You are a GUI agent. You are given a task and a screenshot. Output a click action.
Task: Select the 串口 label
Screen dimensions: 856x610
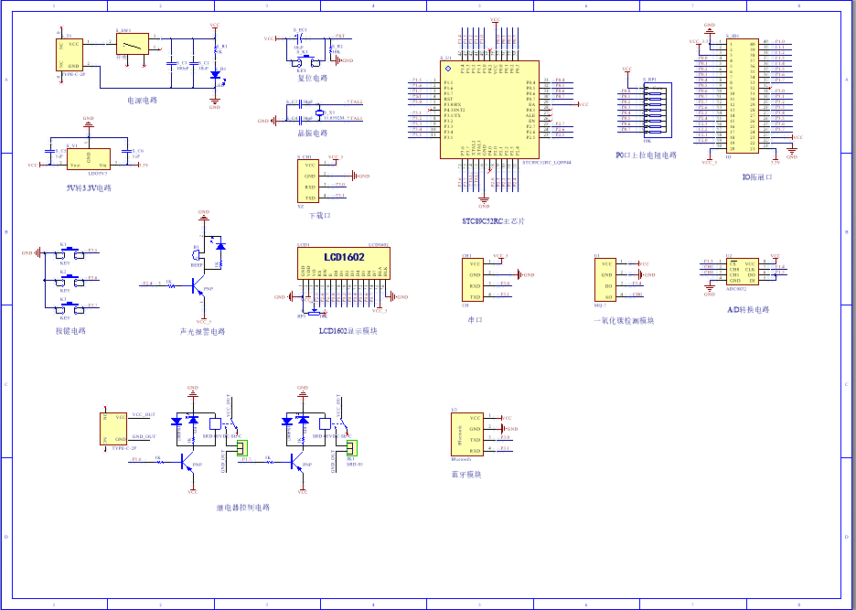(x=475, y=320)
